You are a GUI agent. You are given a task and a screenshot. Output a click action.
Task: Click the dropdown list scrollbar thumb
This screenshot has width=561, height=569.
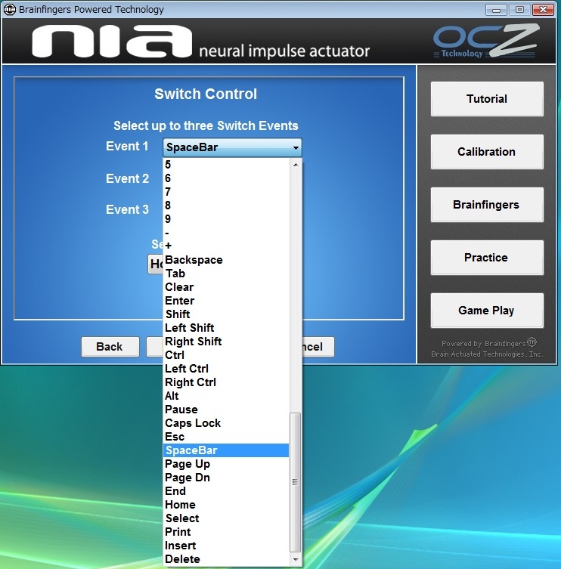click(296, 481)
